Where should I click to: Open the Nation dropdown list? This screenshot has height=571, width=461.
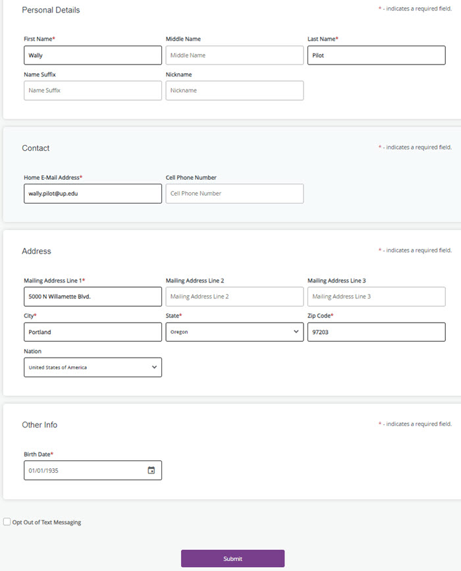[x=92, y=367]
